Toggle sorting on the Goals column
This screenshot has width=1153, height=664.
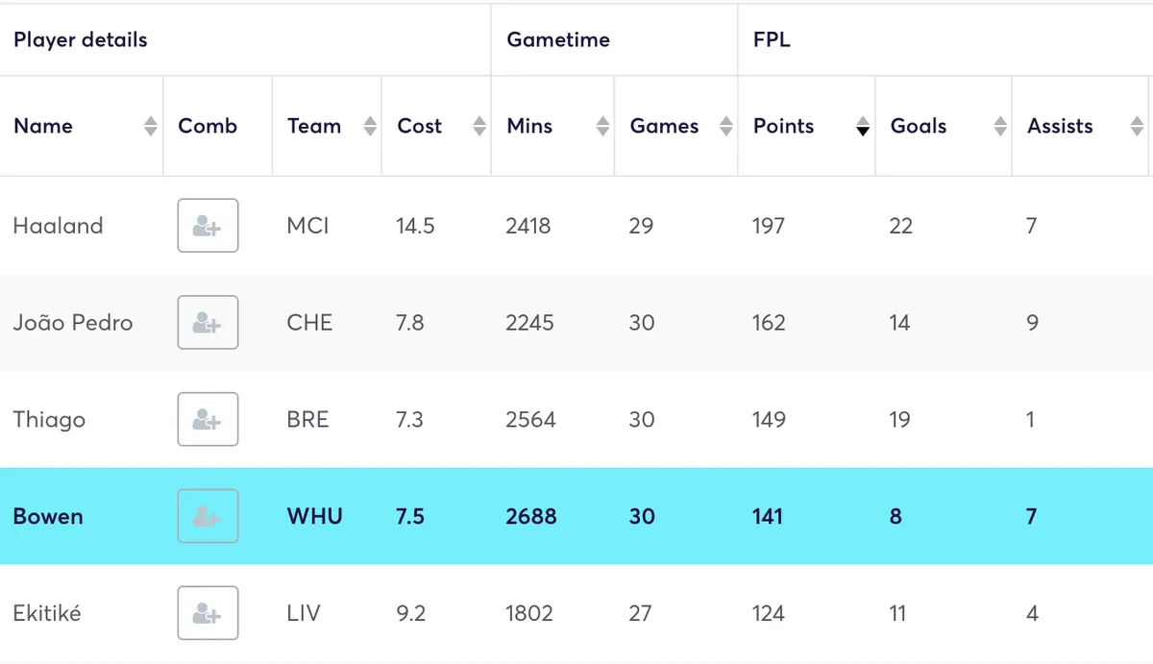[x=999, y=126]
